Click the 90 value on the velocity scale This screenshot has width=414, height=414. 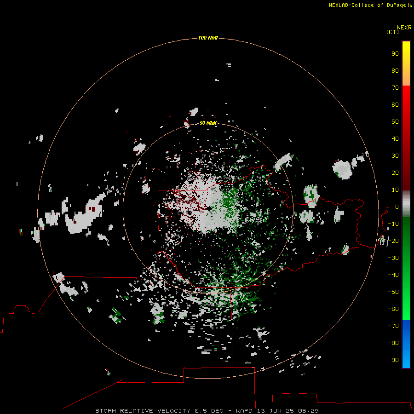[x=395, y=54]
